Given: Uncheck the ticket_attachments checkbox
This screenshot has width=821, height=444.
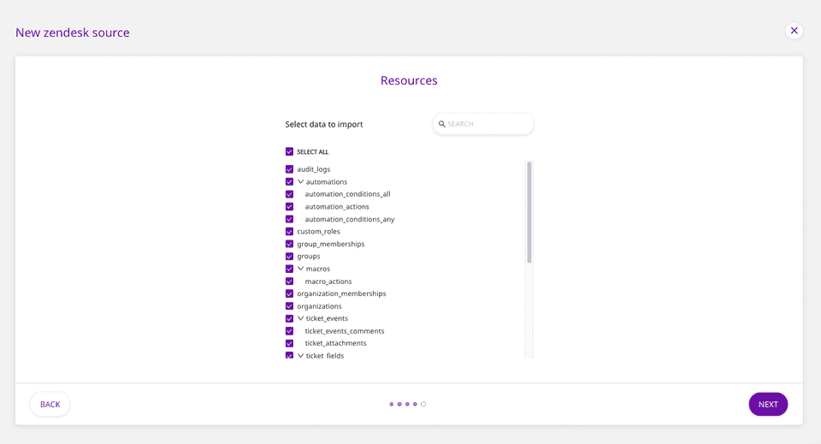Looking at the screenshot, I should tap(289, 343).
